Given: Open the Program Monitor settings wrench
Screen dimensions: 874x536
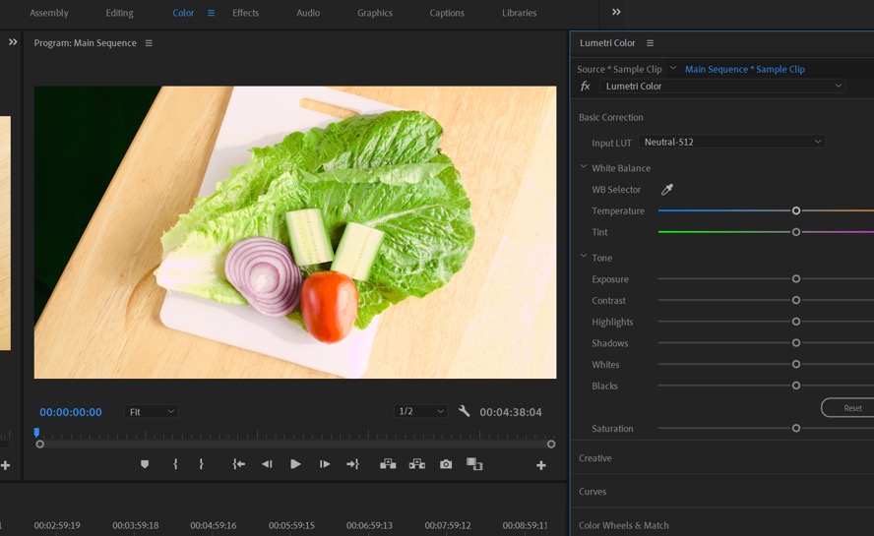Looking at the screenshot, I should coord(465,411).
